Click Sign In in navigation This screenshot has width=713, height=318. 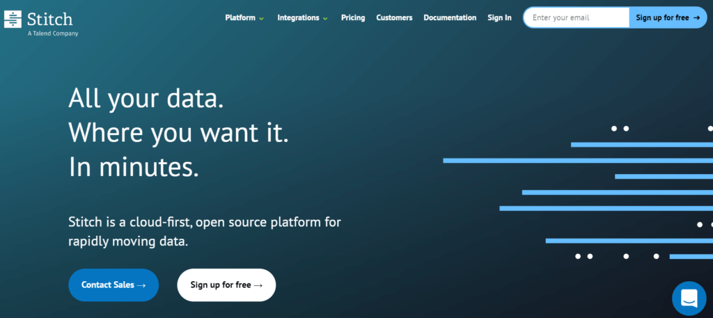click(x=499, y=17)
